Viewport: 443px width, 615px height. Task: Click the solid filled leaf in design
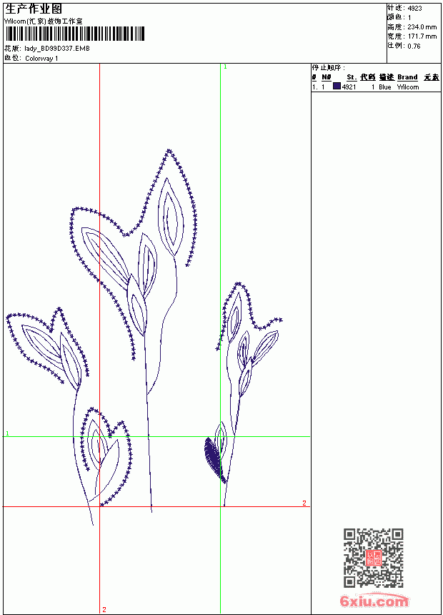[214, 460]
